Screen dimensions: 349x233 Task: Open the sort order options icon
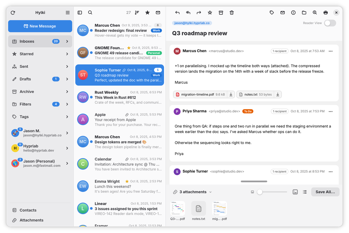(137, 12)
